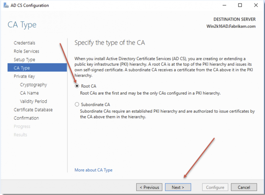
Task: Click the greyed-out Results step
Action: 20,135
